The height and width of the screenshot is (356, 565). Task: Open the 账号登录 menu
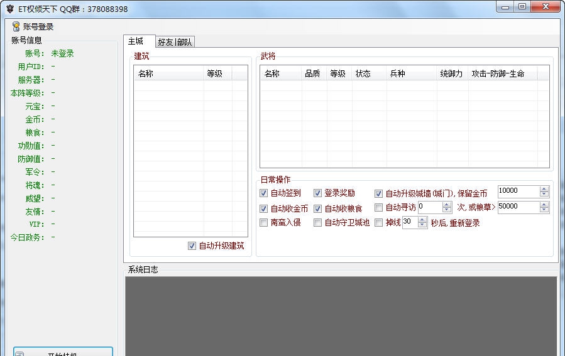coord(33,26)
